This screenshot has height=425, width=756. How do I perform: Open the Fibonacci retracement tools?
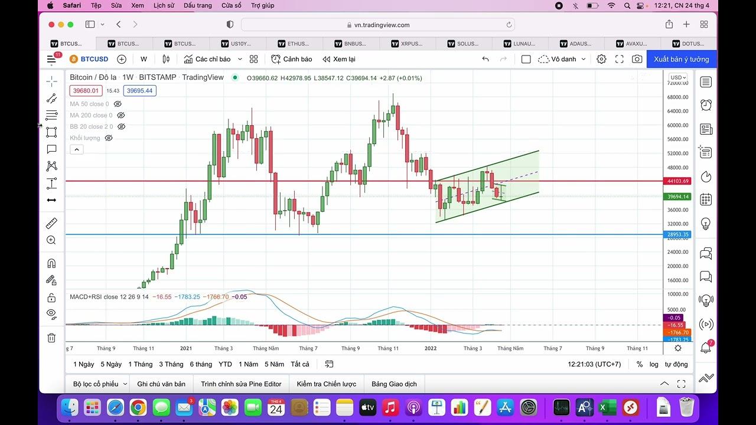[x=51, y=115]
